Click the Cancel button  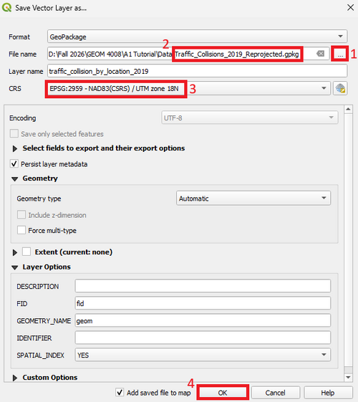(x=275, y=393)
